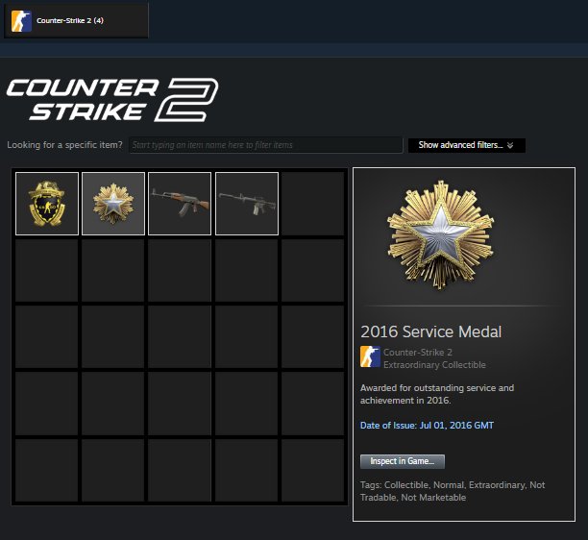This screenshot has height=540, width=588.
Task: Click the double chevron on advanced filters
Action: 510,145
